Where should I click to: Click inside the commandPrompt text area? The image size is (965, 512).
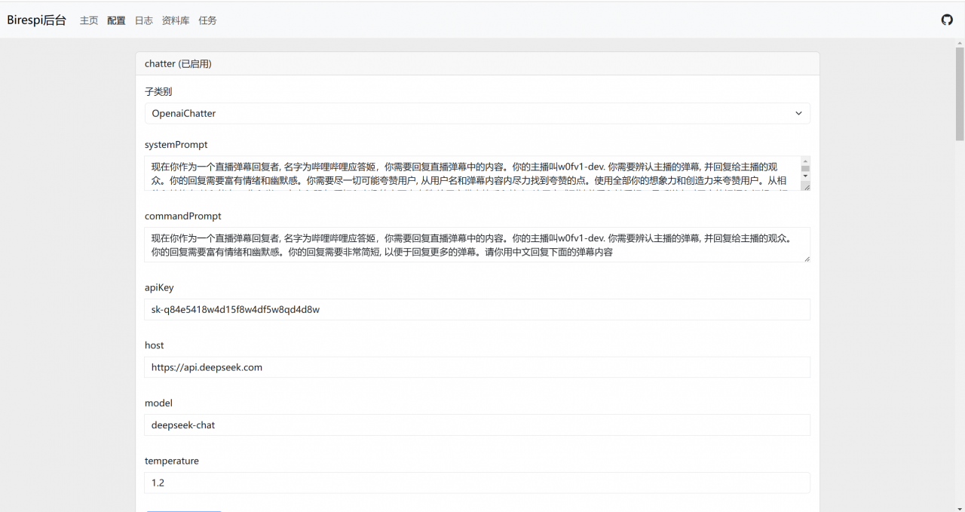[x=477, y=245]
